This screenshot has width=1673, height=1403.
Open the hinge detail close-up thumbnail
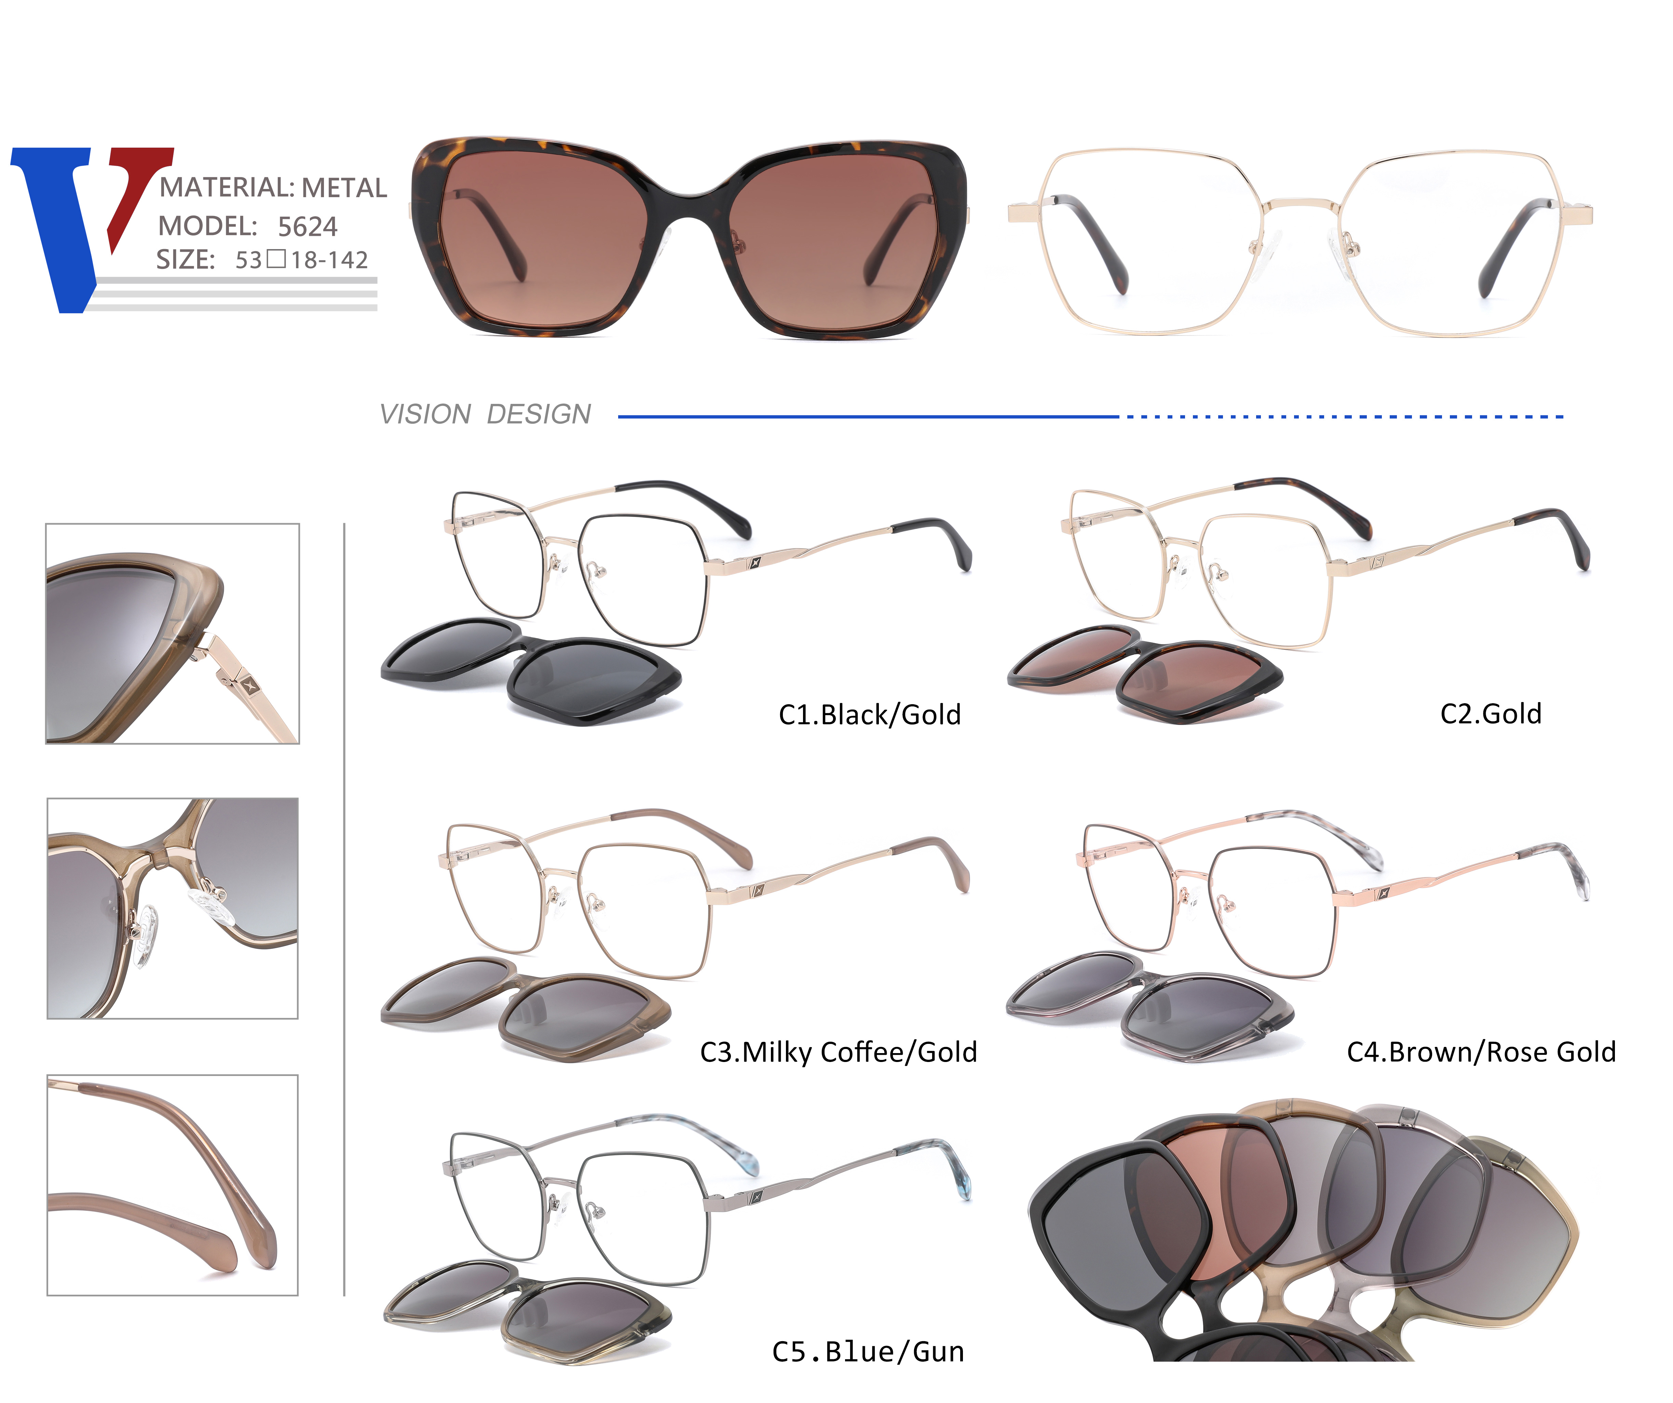(173, 634)
